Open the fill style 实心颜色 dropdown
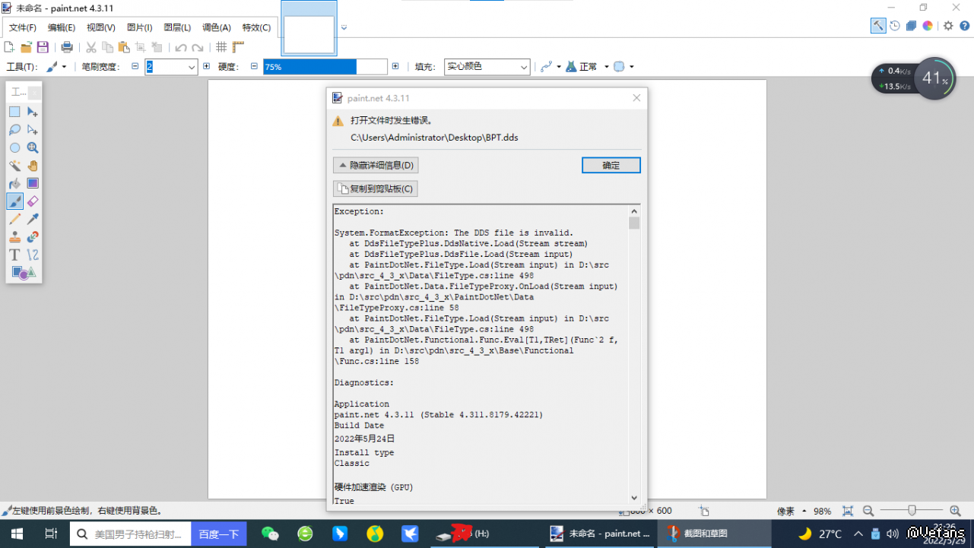Viewport: 974px width, 548px height. [x=487, y=67]
